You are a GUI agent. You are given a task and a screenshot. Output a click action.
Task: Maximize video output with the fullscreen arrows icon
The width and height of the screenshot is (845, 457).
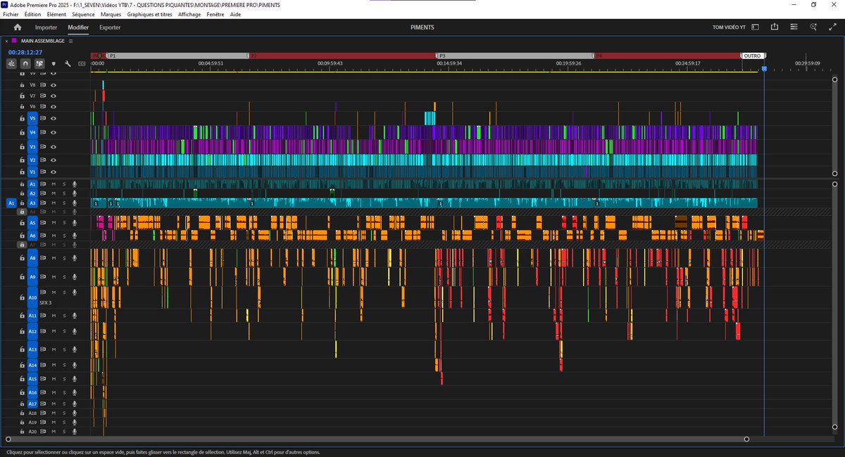(x=832, y=27)
